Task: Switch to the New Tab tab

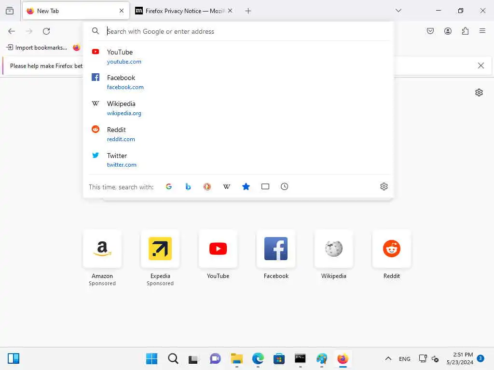Action: [76, 11]
